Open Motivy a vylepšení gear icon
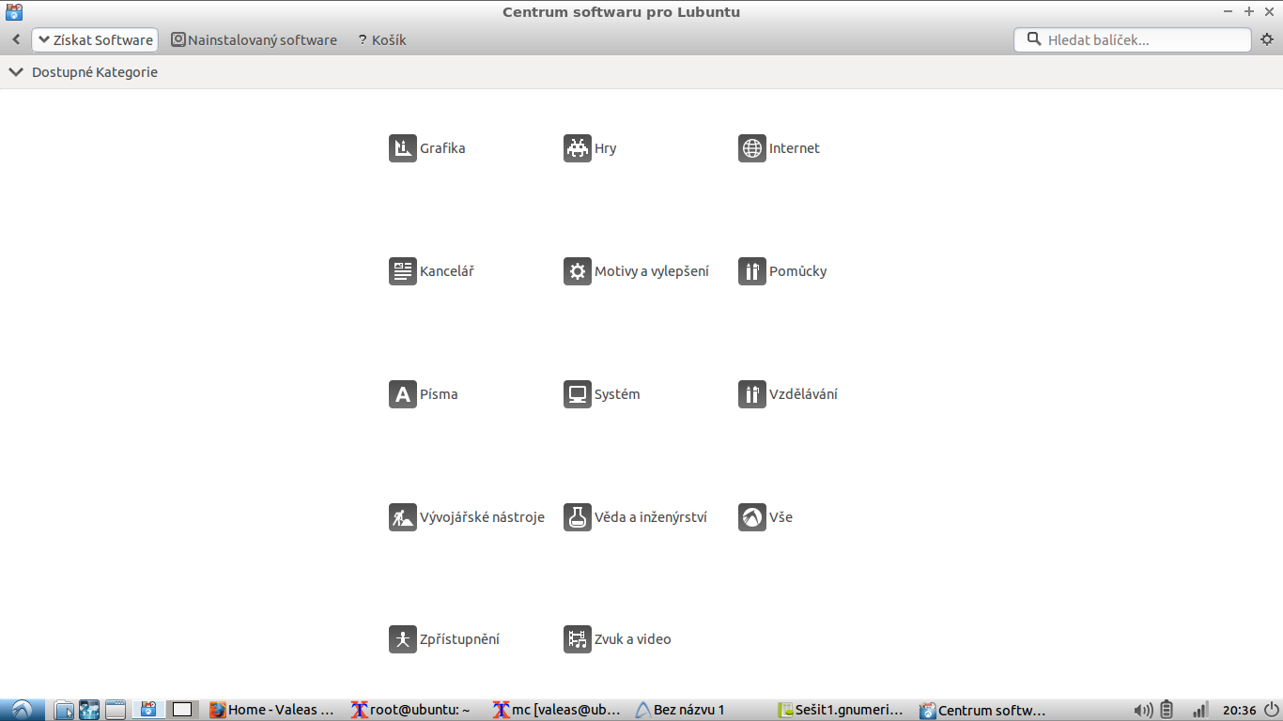The width and height of the screenshot is (1283, 721). (x=578, y=271)
